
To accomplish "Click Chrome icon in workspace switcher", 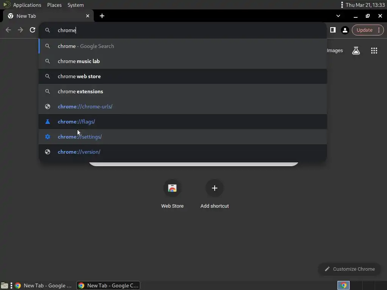I will pyautogui.click(x=344, y=285).
